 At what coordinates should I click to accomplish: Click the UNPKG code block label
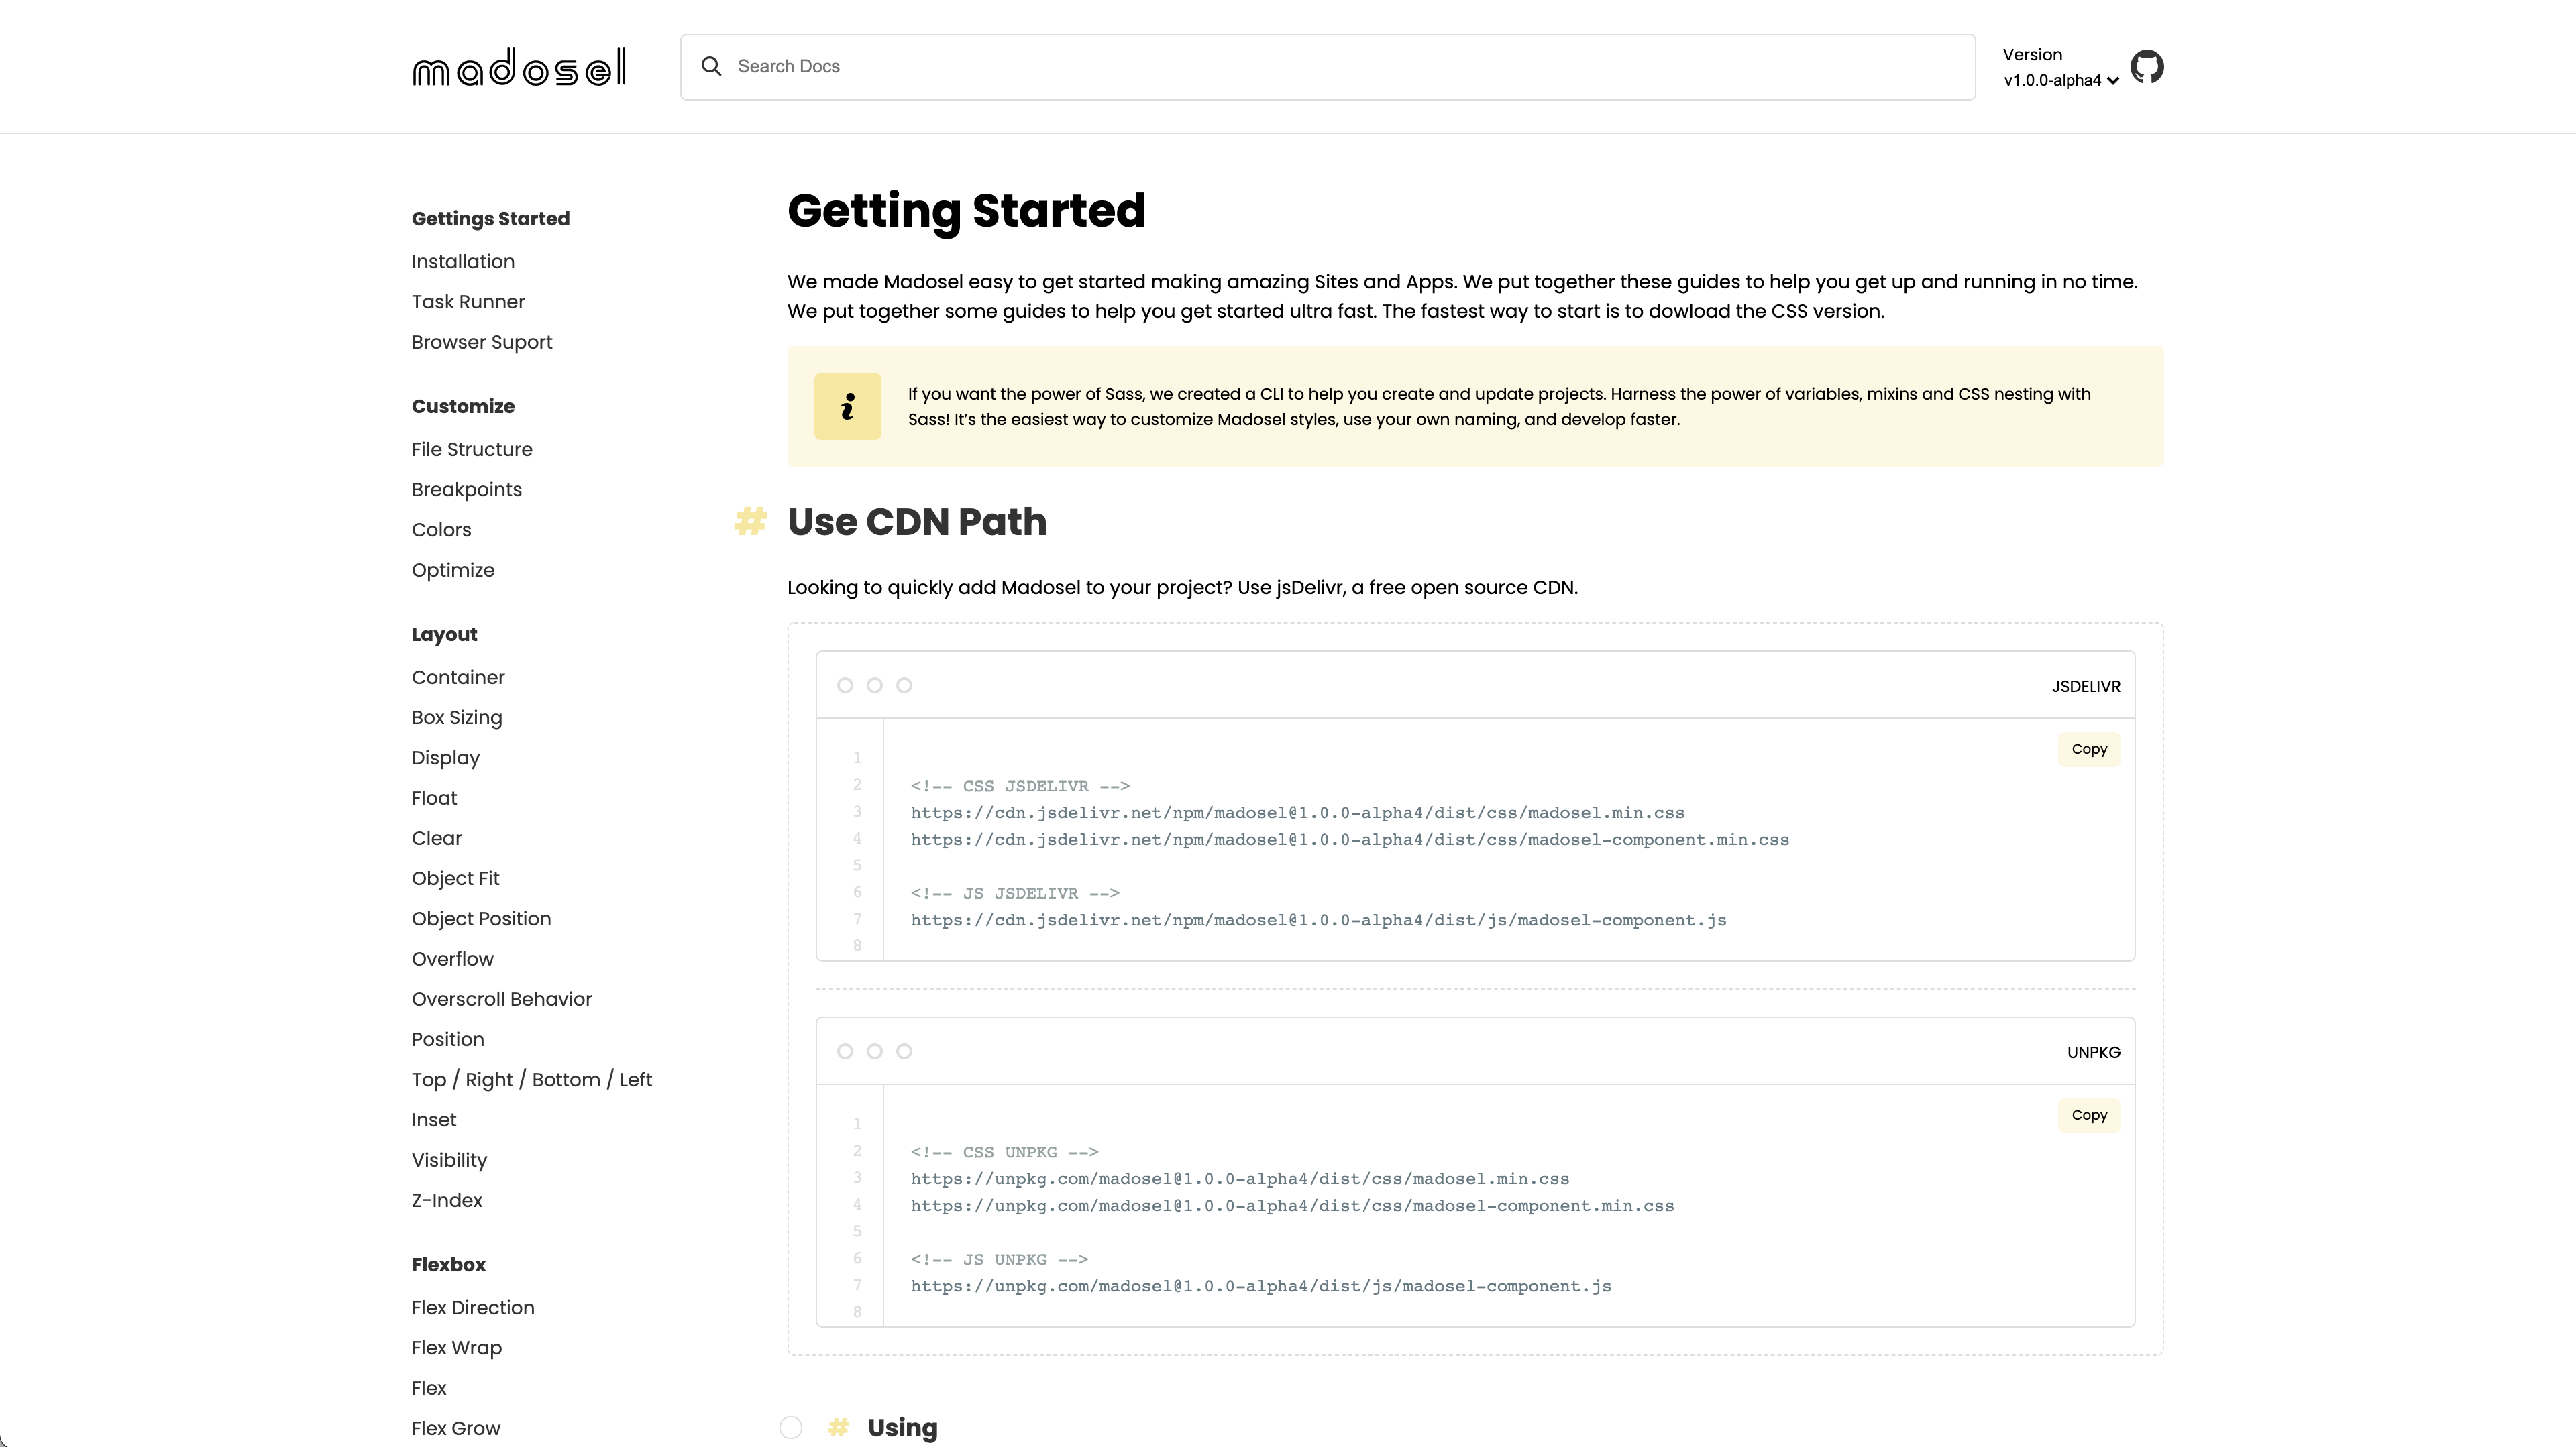pos(2094,1052)
